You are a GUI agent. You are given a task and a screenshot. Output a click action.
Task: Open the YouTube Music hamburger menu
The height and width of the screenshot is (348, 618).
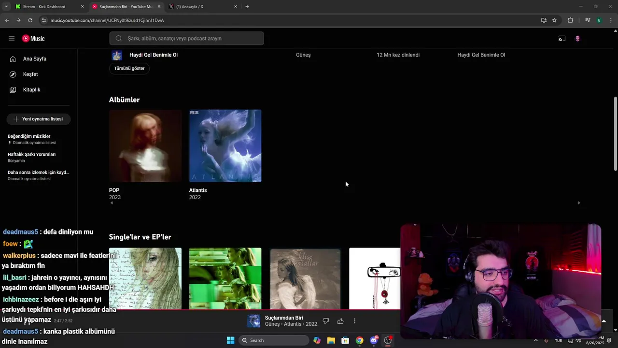point(12,38)
